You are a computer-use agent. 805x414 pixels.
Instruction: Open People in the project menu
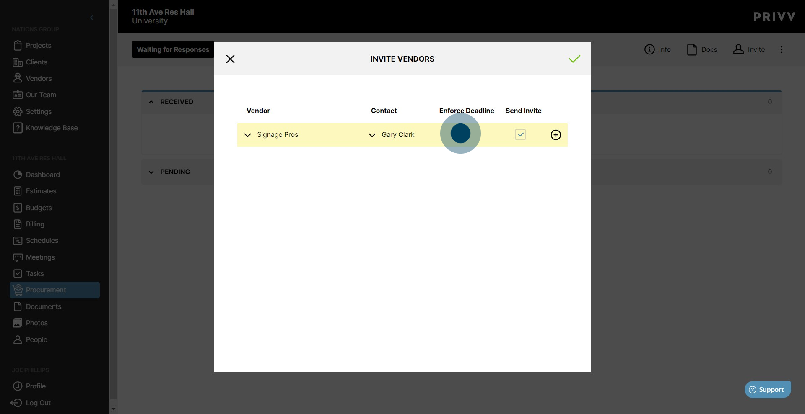click(x=36, y=339)
